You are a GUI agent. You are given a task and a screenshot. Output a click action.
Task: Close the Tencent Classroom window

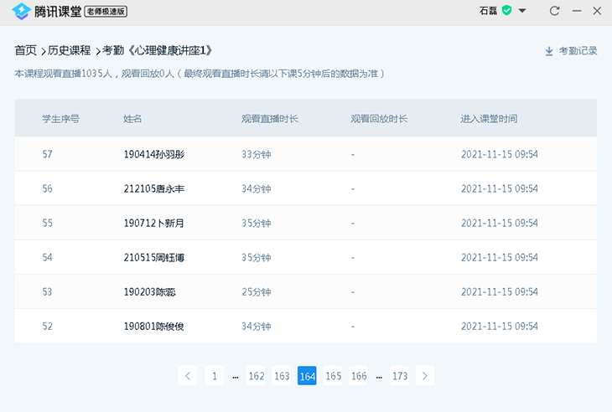click(597, 11)
